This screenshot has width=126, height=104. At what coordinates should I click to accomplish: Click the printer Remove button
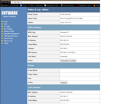coord(64,82)
